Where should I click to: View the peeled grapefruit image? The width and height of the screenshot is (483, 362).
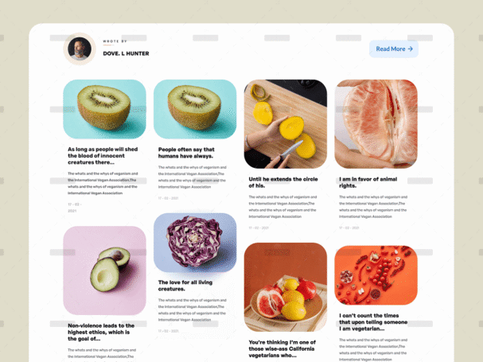click(x=376, y=124)
